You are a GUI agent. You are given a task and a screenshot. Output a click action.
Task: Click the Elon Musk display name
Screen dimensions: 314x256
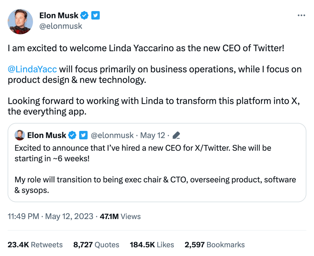pos(59,15)
